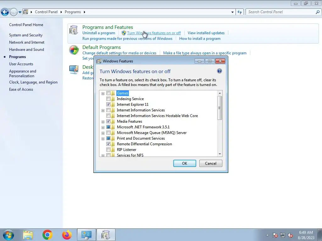Select Network and Internet category
This screenshot has height=241, width=322.
click(x=27, y=42)
